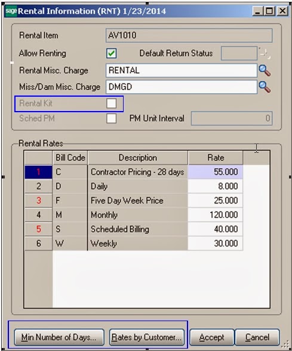Viewport: 292px width, 351px height.
Task: Accept the rental information
Action: (212, 337)
